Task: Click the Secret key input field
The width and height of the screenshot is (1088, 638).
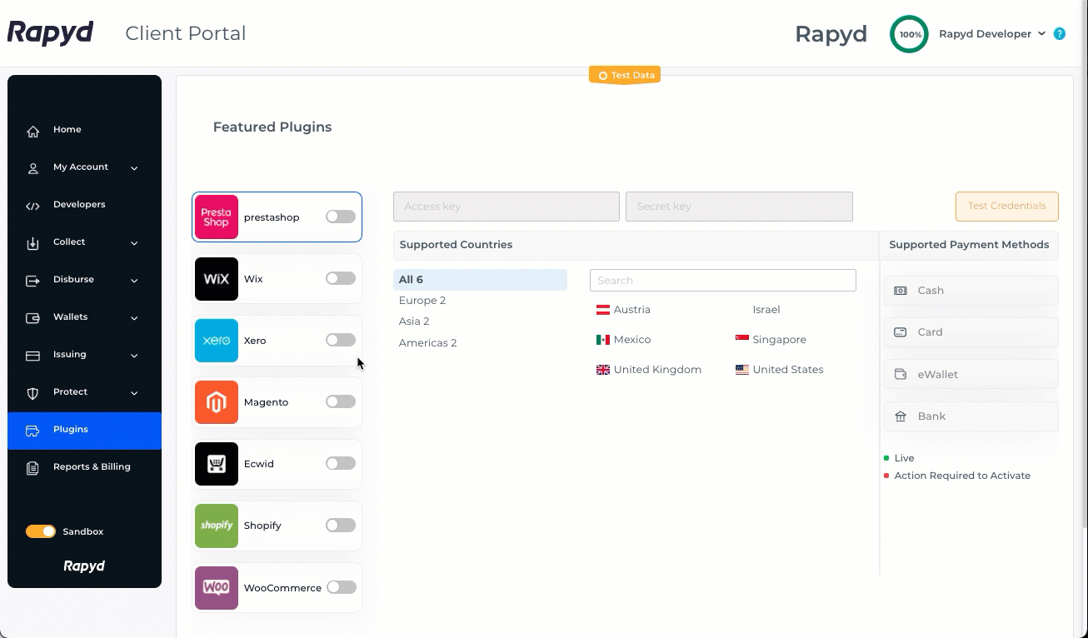Action: point(739,207)
